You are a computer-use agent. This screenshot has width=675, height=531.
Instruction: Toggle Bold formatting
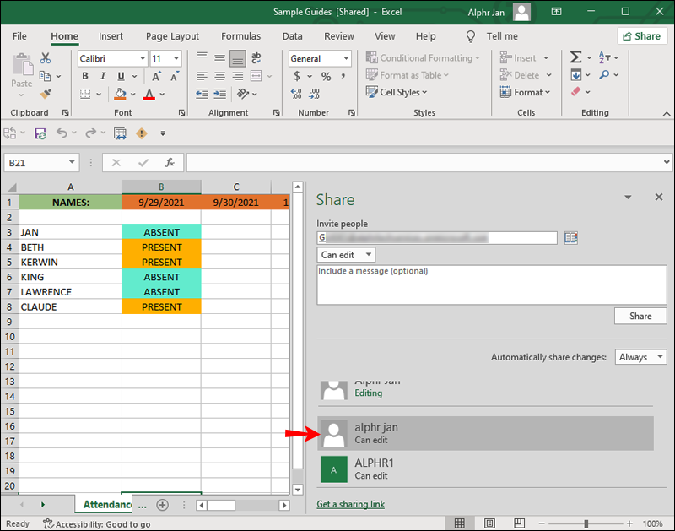[85, 76]
